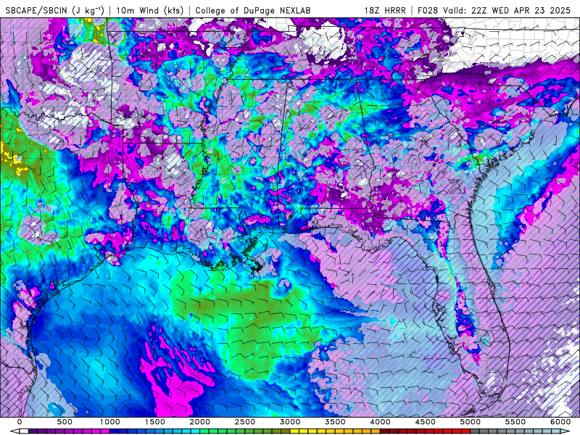Click the yellow colorbar segment above 3000
Image resolution: width=580 pixels, height=435 pixels.
pyautogui.click(x=294, y=431)
